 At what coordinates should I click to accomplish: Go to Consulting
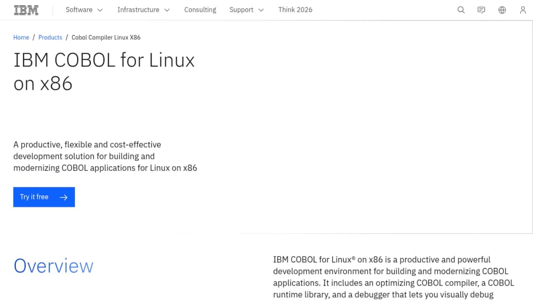coord(200,10)
